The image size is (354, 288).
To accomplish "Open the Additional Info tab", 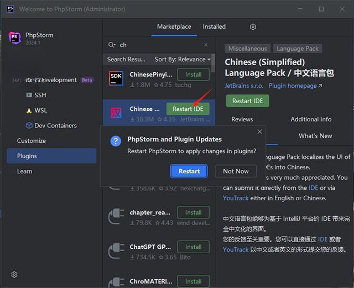I will pyautogui.click(x=311, y=119).
